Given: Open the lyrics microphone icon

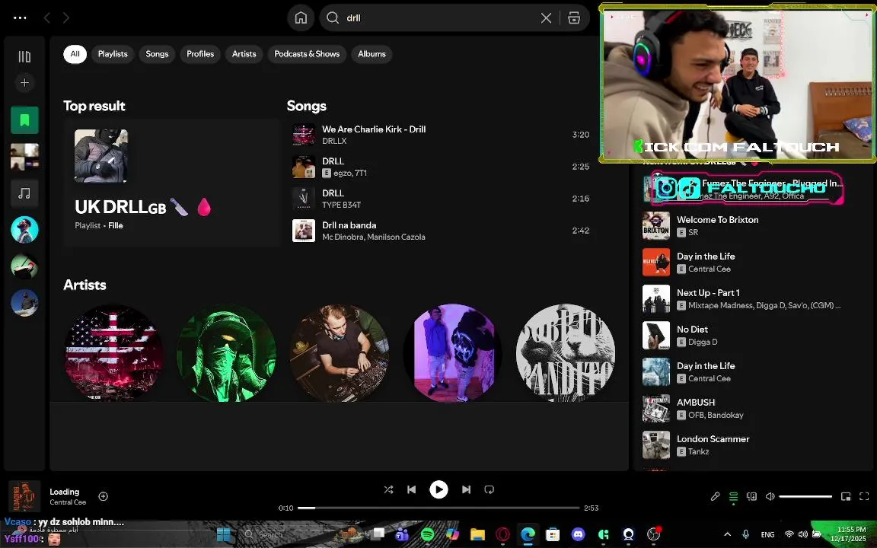Looking at the screenshot, I should [716, 496].
